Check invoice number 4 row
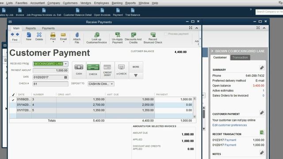 pos(13,105)
